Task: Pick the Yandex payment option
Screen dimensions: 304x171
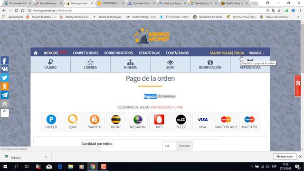Action: point(95,122)
